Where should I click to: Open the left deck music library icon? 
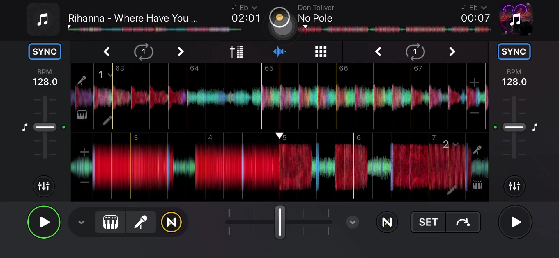pos(43,19)
